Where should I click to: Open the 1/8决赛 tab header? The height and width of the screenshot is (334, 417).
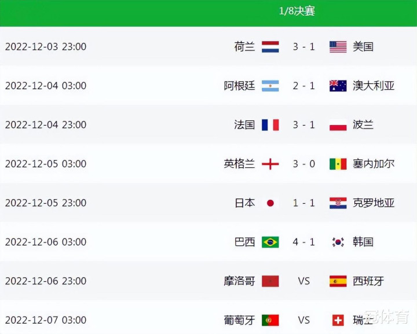(297, 11)
